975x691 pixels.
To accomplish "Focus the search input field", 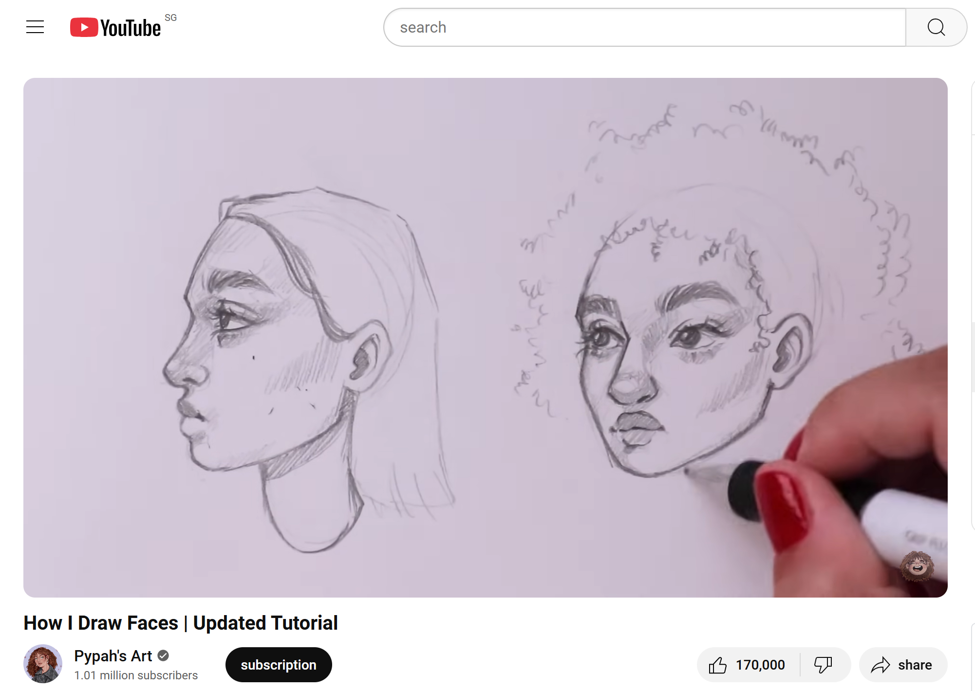I will [x=643, y=28].
